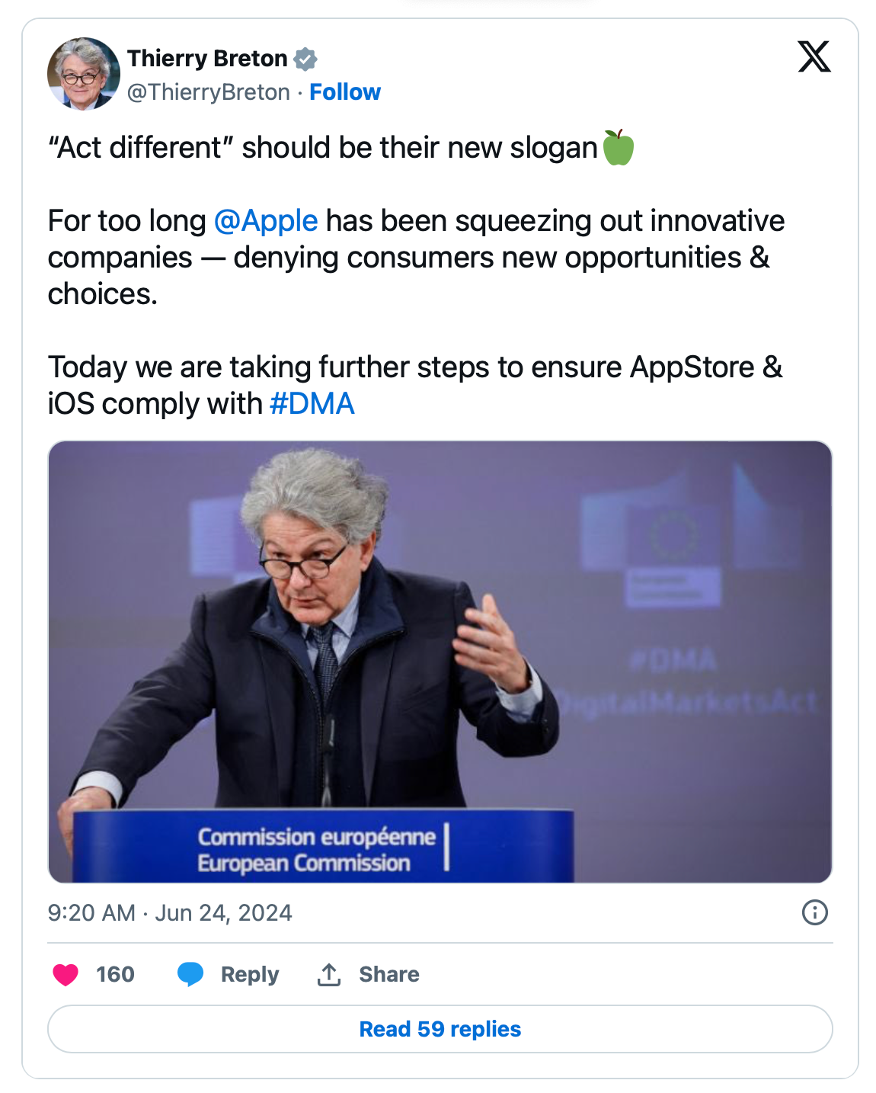Click the Share text label
Screen dimensions: 876x1093
coord(388,974)
